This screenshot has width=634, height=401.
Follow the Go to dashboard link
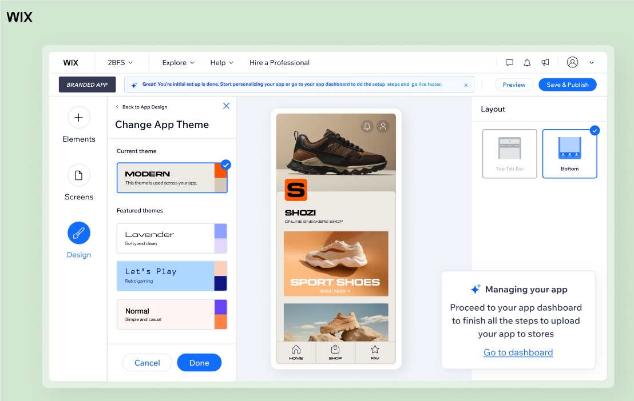(x=518, y=352)
